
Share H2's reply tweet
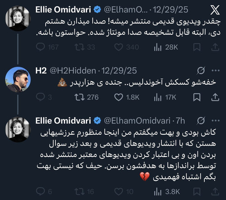(215, 97)
